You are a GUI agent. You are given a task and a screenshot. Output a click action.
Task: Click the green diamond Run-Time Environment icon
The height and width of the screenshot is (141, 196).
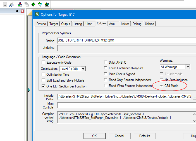tap(33, 4)
